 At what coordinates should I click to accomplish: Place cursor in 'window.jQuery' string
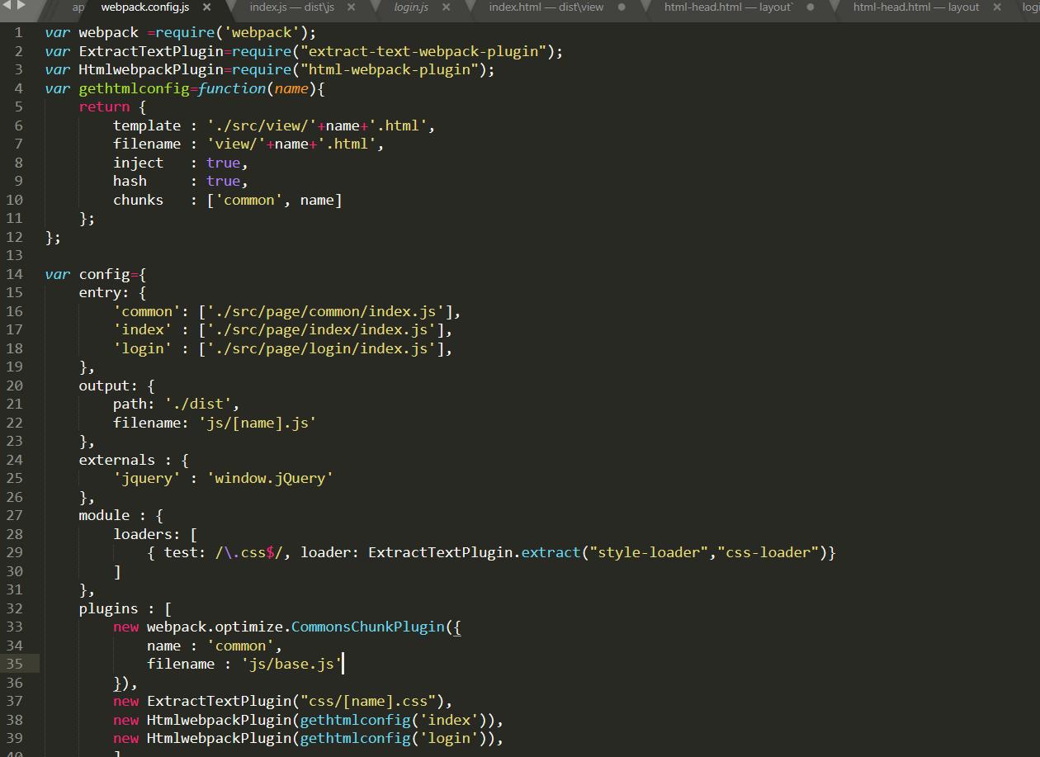[274, 478]
